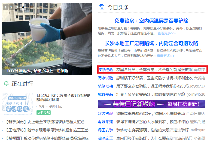Switch carousel to slide 2
The image size is (210, 142).
(11, 7)
